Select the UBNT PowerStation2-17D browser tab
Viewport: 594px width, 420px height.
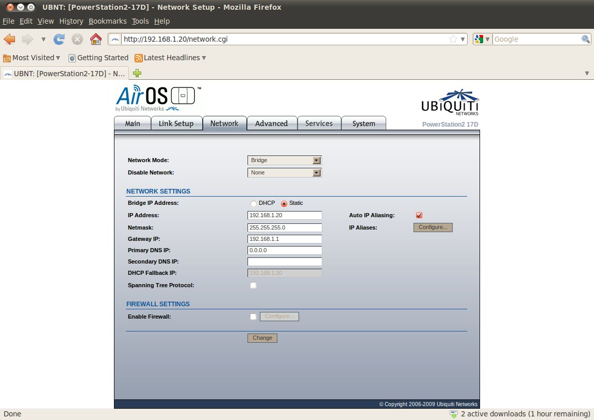click(x=65, y=73)
